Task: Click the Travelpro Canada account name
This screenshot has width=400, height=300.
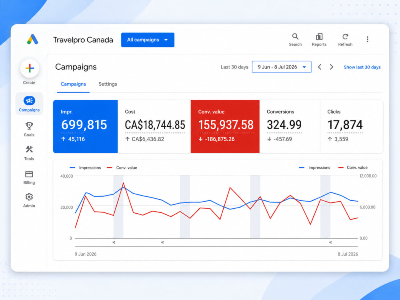Action: 83,40
